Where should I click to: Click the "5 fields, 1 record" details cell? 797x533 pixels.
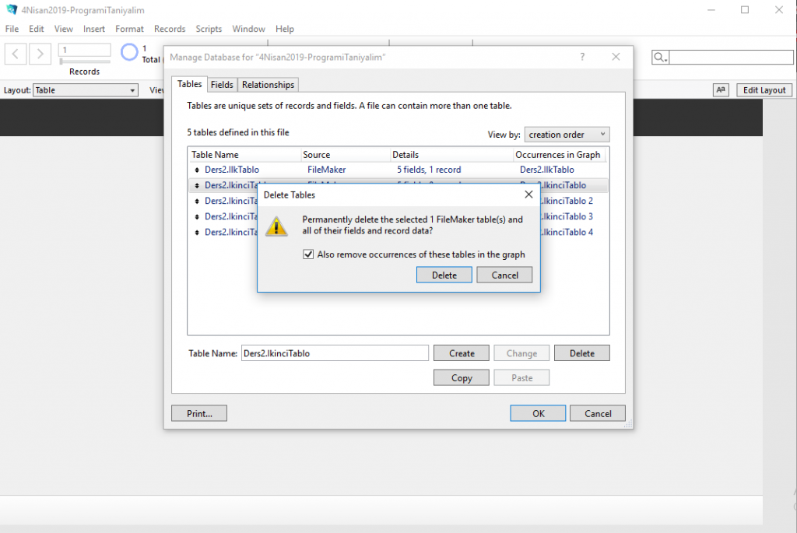pos(429,170)
